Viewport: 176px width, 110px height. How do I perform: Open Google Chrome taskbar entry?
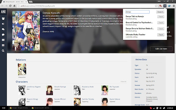(x=18, y=108)
